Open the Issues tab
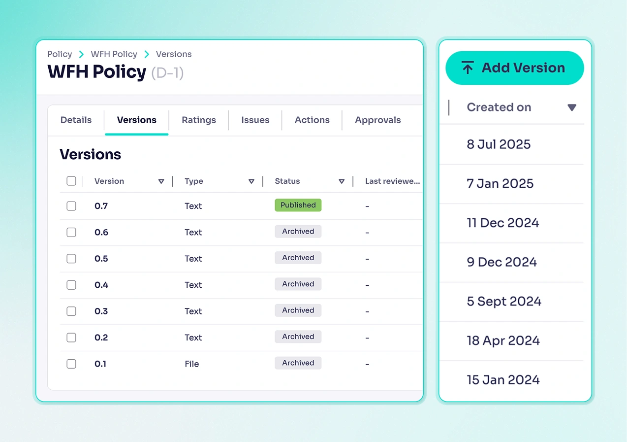This screenshot has width=627, height=442. coord(255,120)
